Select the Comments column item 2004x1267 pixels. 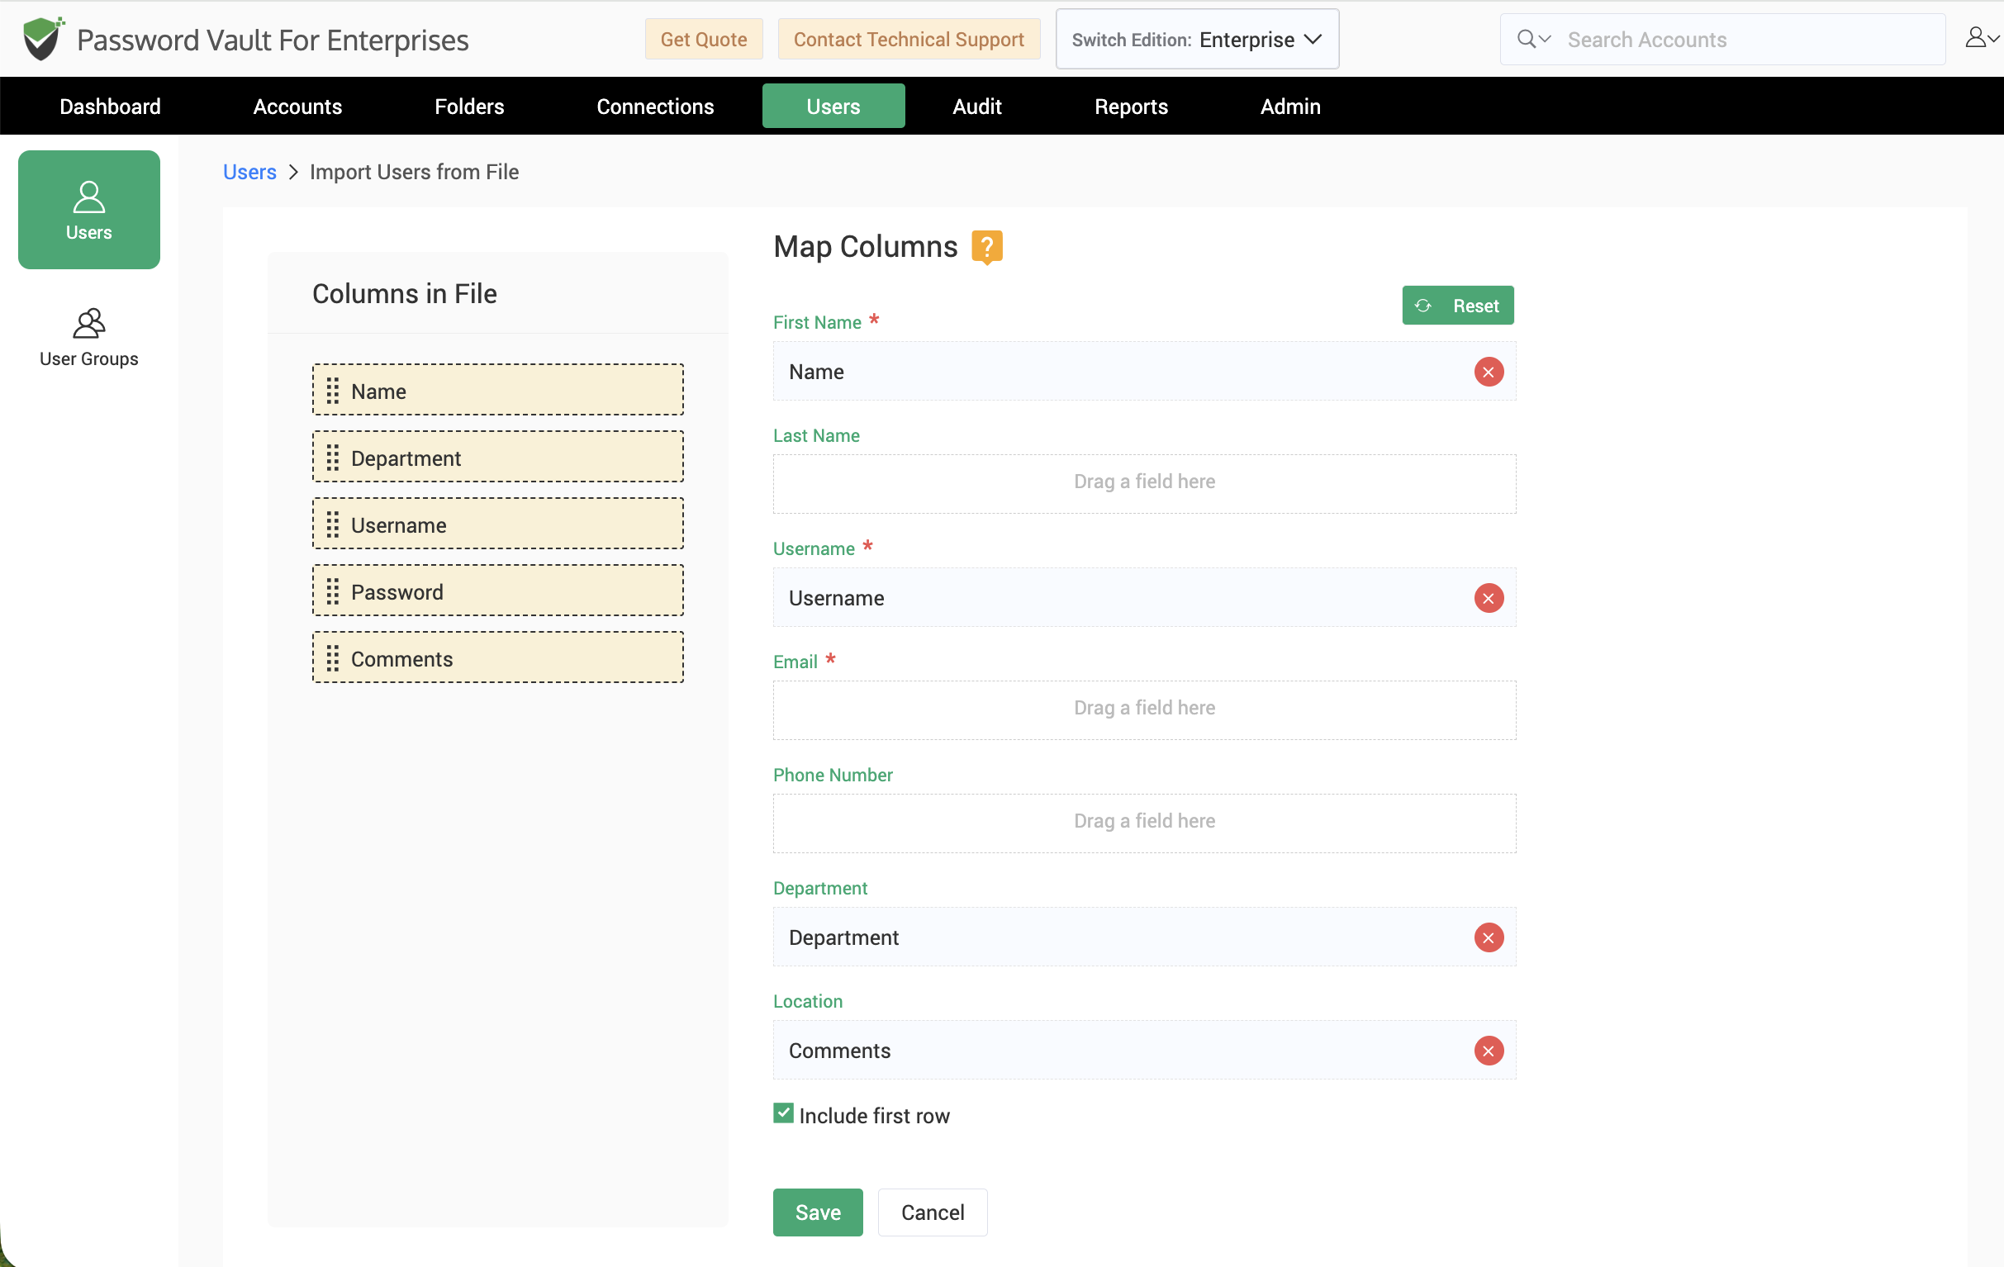pyautogui.click(x=497, y=657)
